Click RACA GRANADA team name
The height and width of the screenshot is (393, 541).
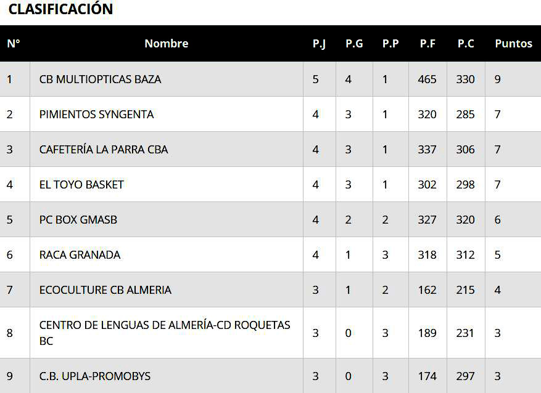pos(80,255)
